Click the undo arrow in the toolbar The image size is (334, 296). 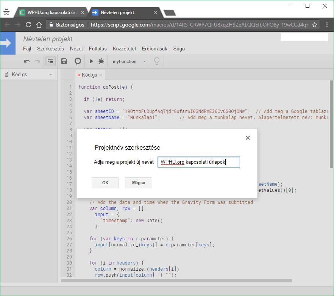click(27, 61)
